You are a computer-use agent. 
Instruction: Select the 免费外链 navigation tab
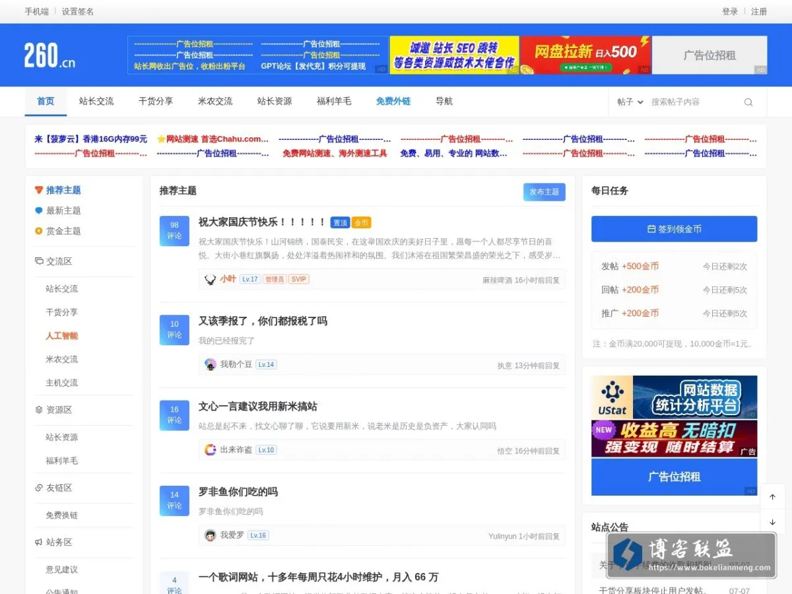(x=393, y=102)
